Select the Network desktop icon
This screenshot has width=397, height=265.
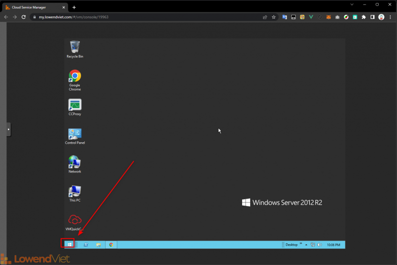75,164
